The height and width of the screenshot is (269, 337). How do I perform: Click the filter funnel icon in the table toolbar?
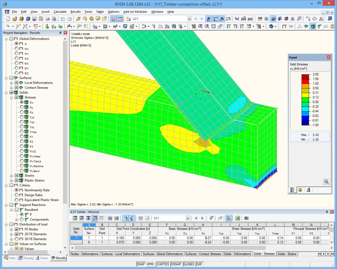click(211, 218)
